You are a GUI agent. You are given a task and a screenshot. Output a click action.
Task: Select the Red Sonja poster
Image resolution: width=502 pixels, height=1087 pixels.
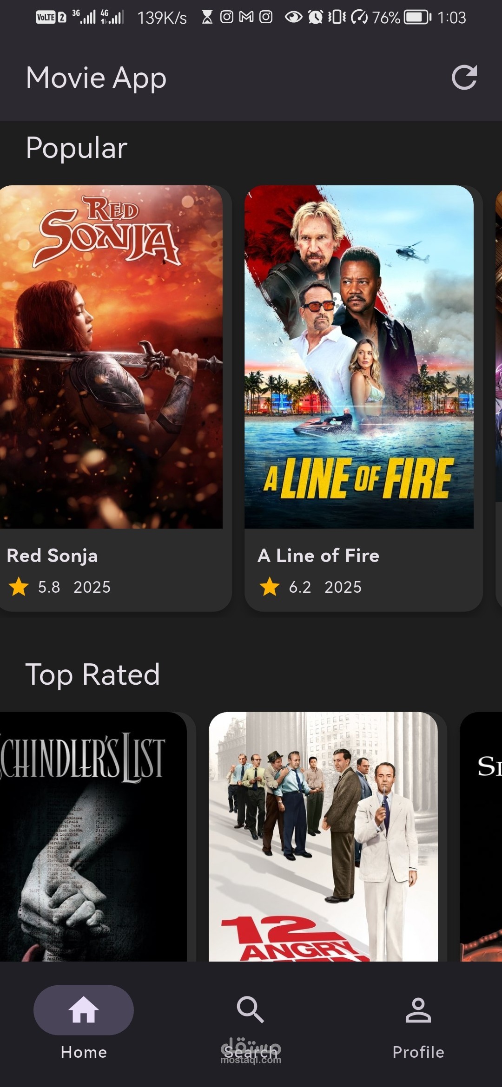[x=111, y=357]
